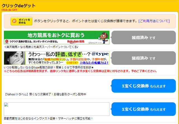Click the インヴァスト証券 description text
The image size is (179, 124).
(x=48, y=118)
